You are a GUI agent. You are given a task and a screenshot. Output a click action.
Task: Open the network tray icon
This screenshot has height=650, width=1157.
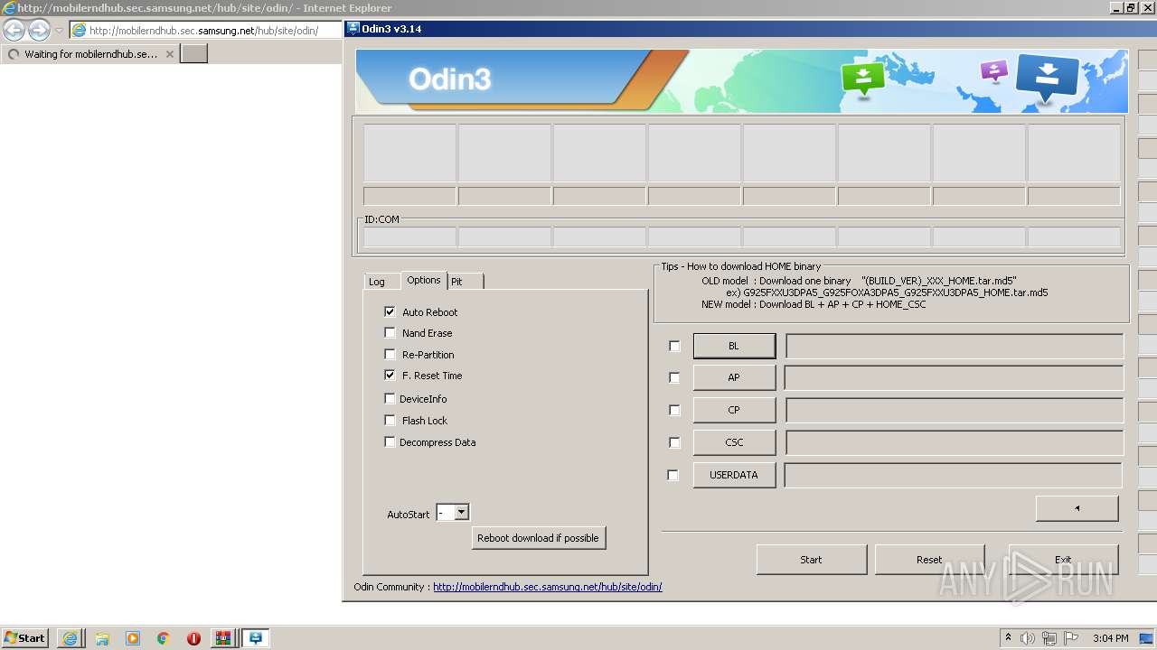[x=1049, y=638]
